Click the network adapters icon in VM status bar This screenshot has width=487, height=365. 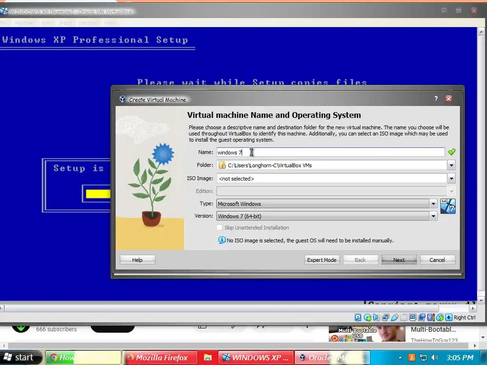tap(385, 317)
